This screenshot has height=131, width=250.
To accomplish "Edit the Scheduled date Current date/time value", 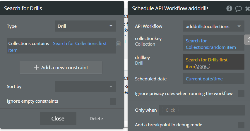I will coord(204,79).
